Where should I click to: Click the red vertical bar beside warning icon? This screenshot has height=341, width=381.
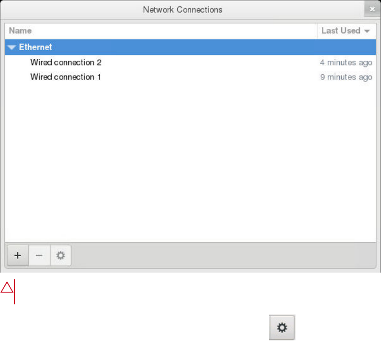[14, 291]
